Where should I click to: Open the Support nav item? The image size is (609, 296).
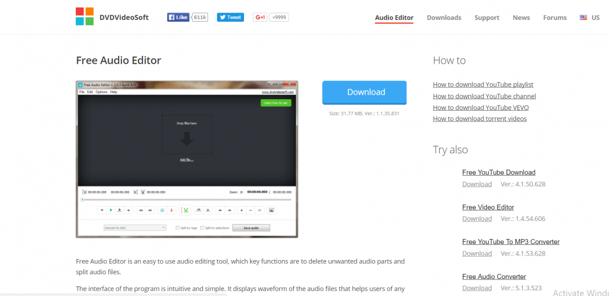pos(487,18)
